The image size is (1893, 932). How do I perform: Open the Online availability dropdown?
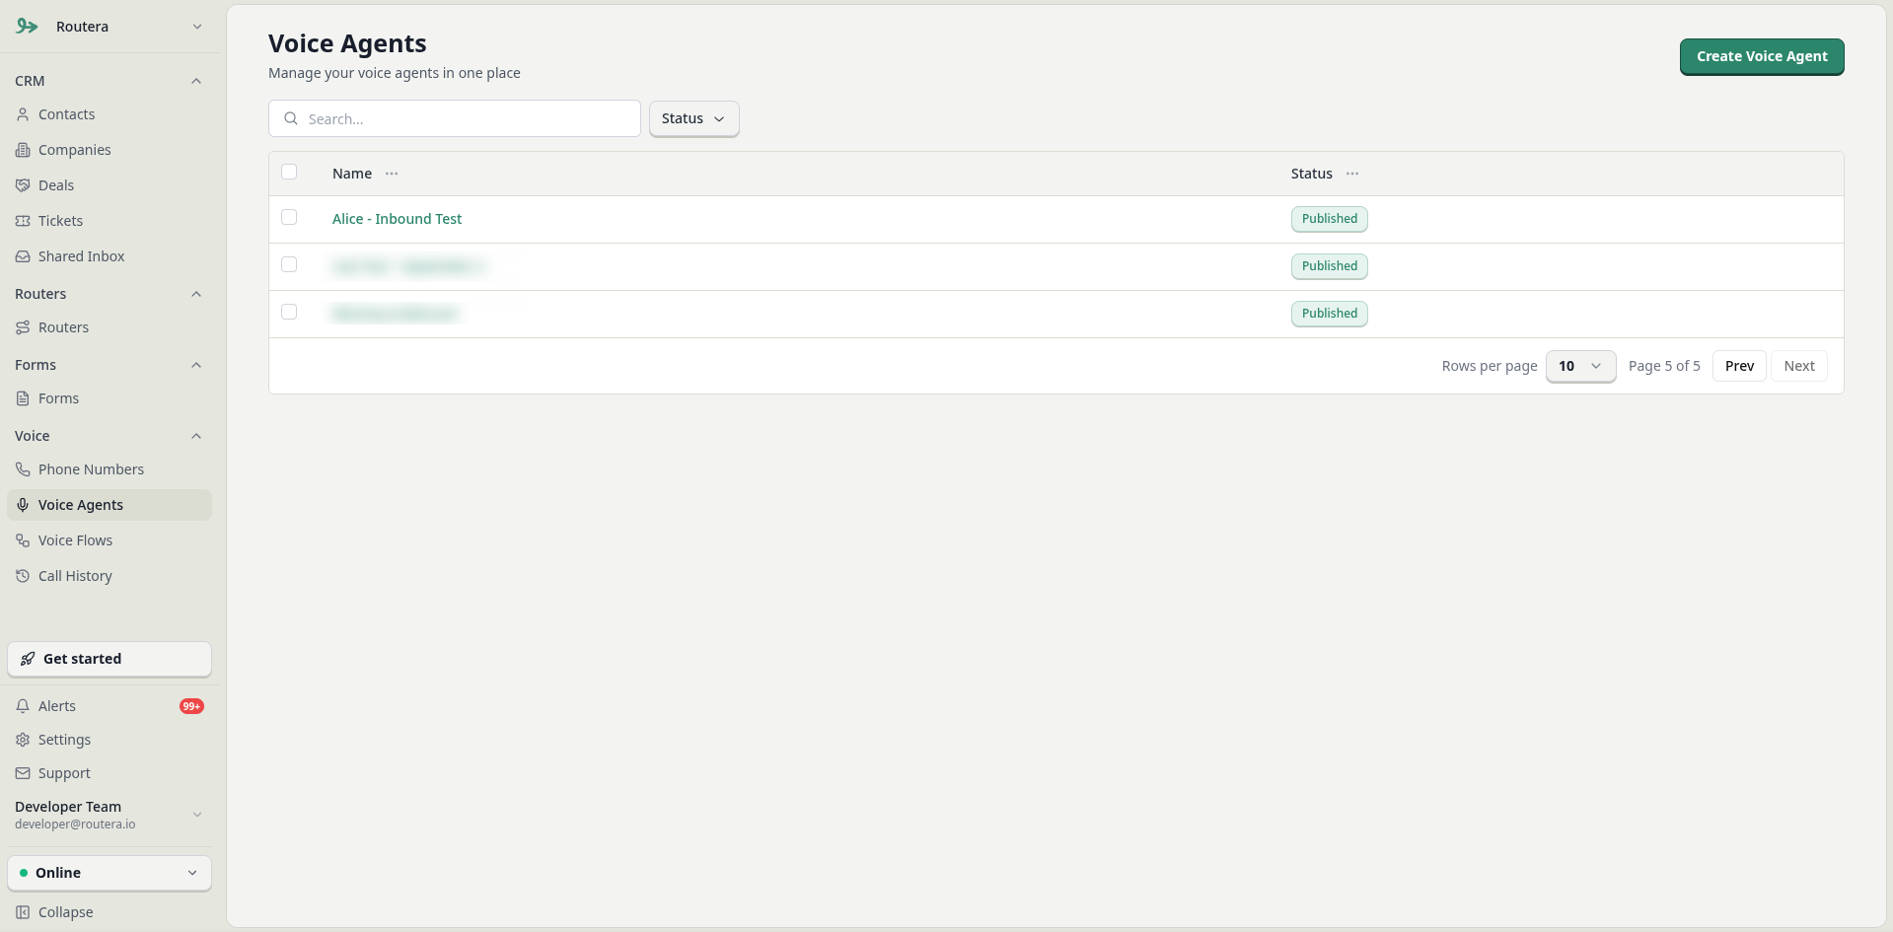(109, 873)
